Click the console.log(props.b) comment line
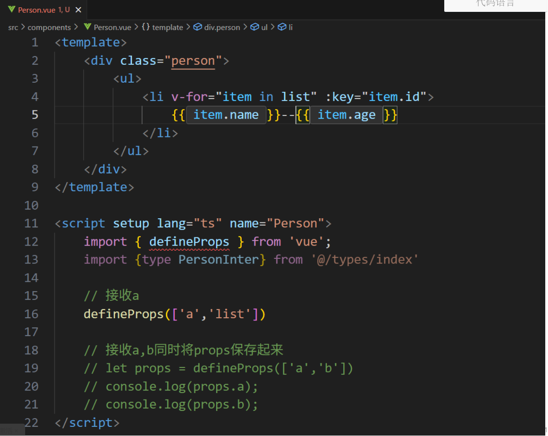This screenshot has height=436, width=548. [x=171, y=405]
